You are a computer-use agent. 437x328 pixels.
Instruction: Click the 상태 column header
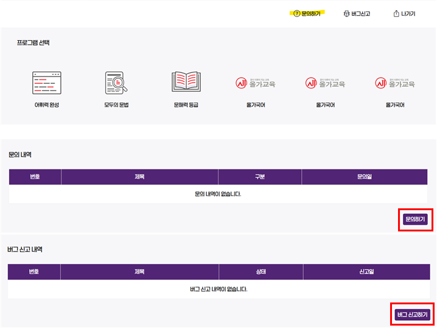pos(260,272)
